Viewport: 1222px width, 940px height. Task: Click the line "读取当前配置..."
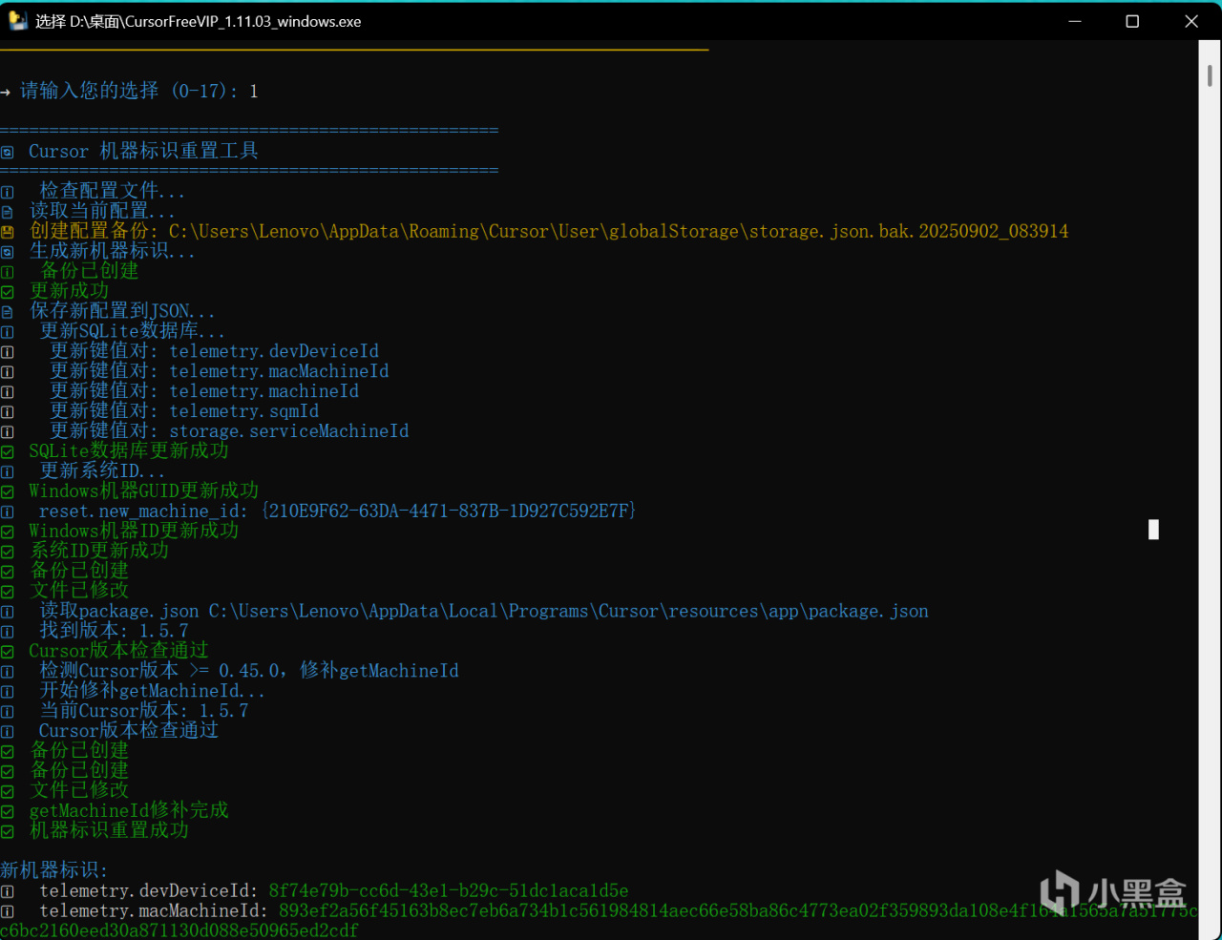click(102, 211)
